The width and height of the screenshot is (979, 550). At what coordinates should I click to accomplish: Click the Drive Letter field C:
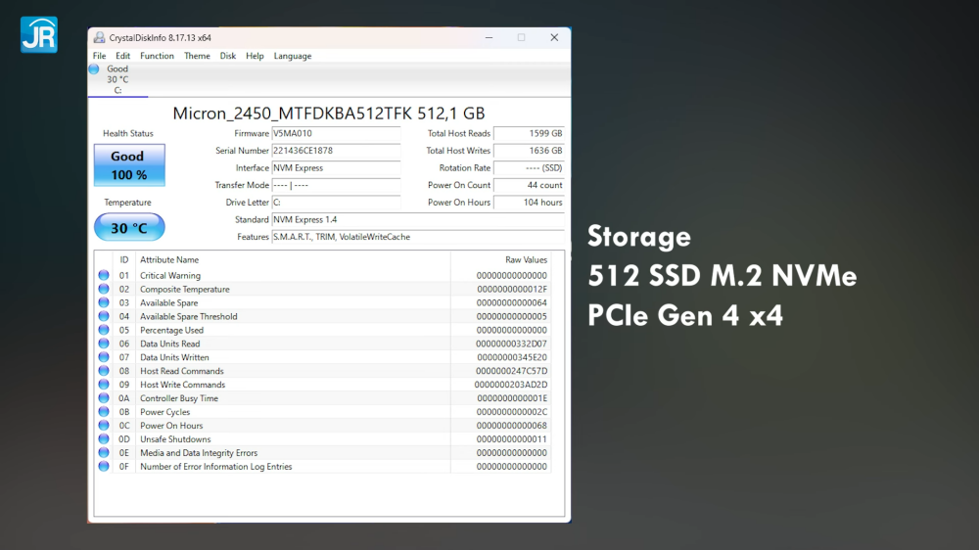pos(336,203)
